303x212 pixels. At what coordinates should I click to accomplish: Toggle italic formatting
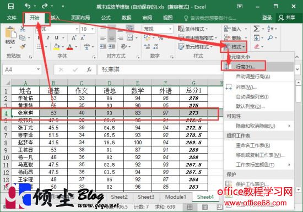coord(48,37)
